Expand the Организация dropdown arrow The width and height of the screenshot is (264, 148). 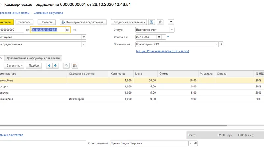pos(216,44)
